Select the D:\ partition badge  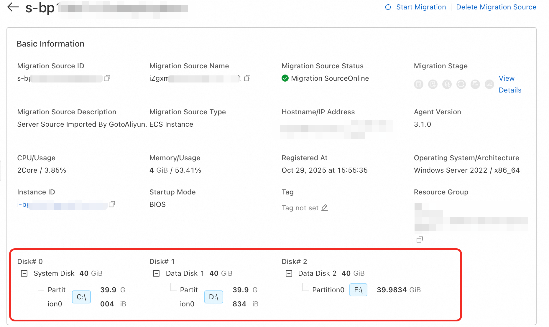(x=213, y=297)
